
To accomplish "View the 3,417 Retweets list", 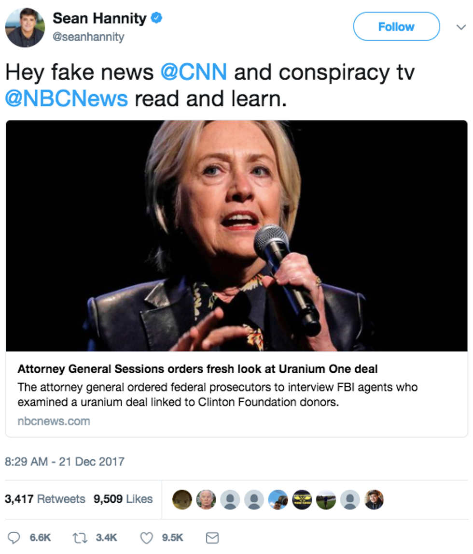I will (x=45, y=499).
